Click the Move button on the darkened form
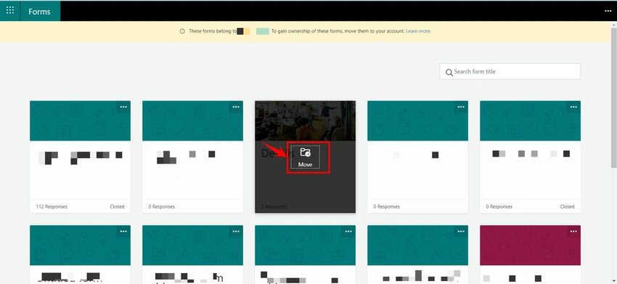The image size is (617, 284). (x=306, y=157)
